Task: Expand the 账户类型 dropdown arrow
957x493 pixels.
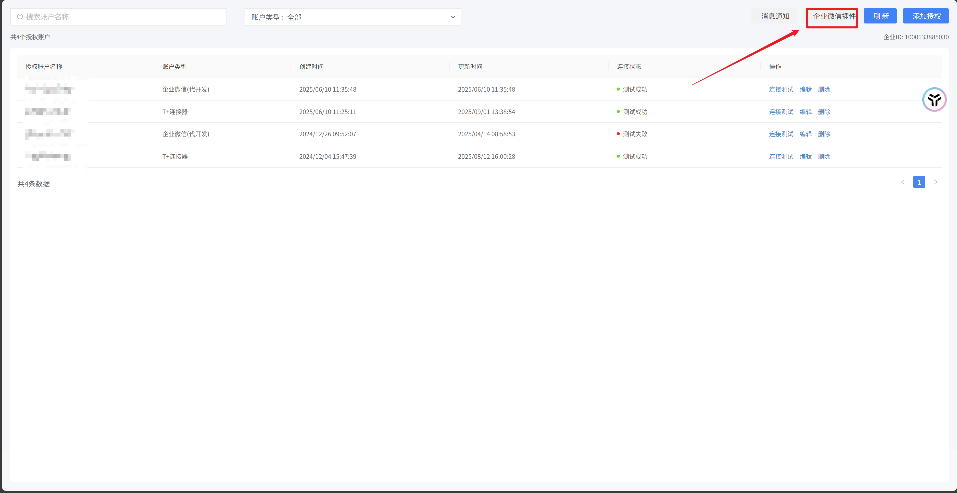Action: coord(452,17)
